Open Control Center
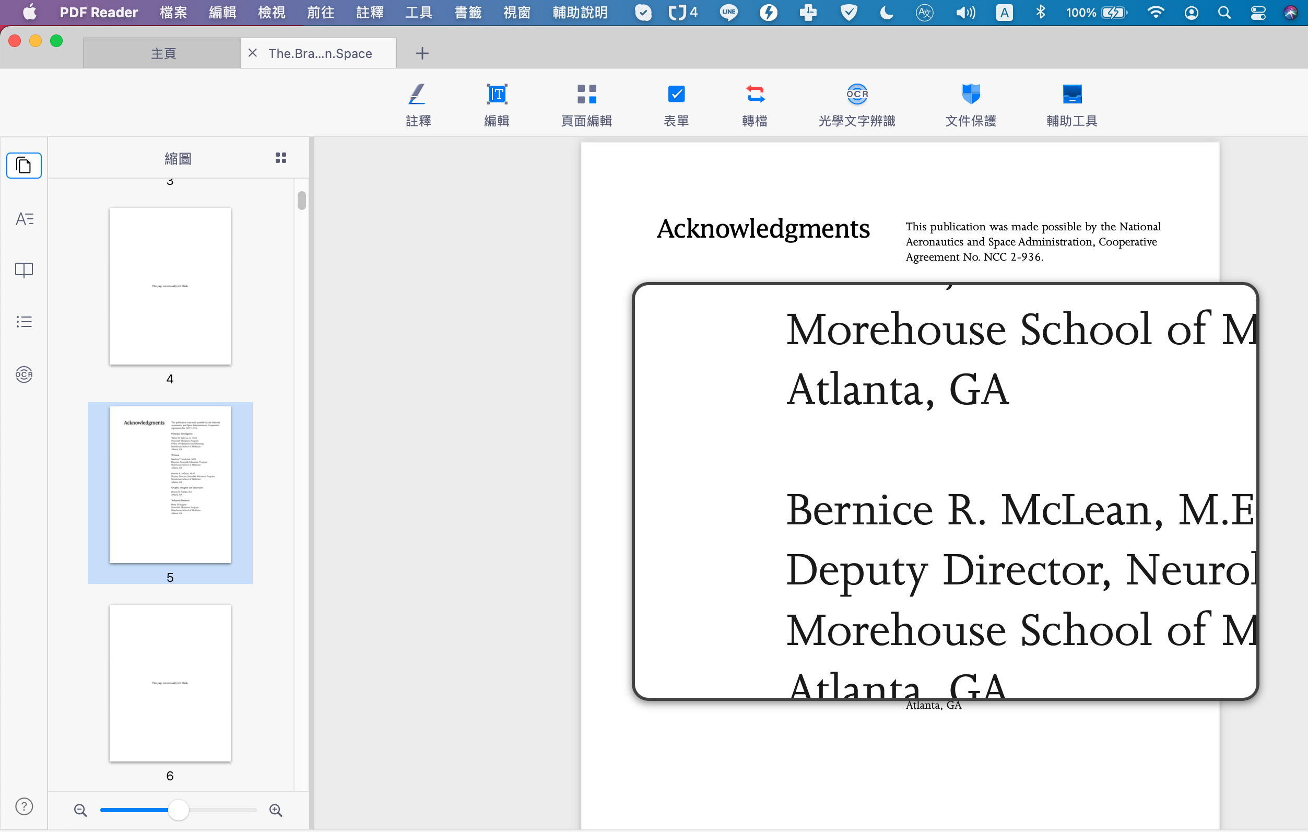1308x832 pixels. click(x=1258, y=12)
